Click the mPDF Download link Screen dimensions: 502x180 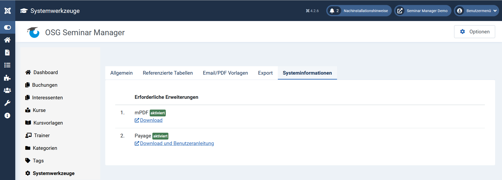(x=151, y=120)
